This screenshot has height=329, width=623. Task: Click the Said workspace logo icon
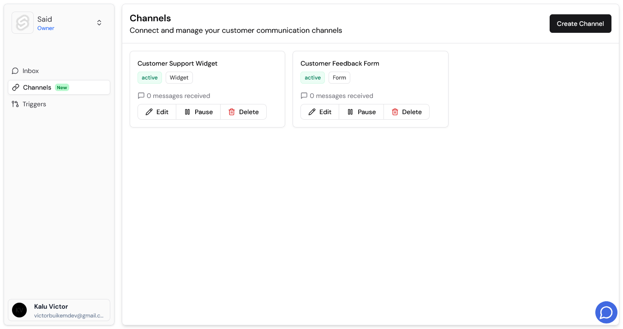(23, 23)
